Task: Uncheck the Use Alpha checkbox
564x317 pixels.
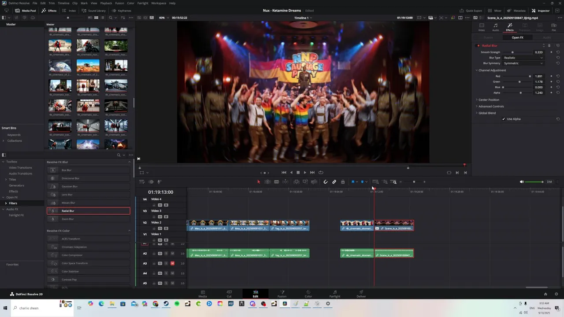Action: [x=504, y=119]
